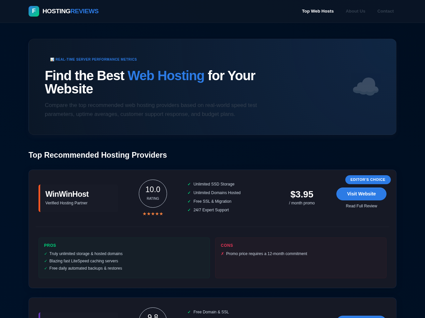This screenshot has height=318, width=425.
Task: Click the checkmark beside Blazing fast LiteSpeed
Action: [46, 261]
